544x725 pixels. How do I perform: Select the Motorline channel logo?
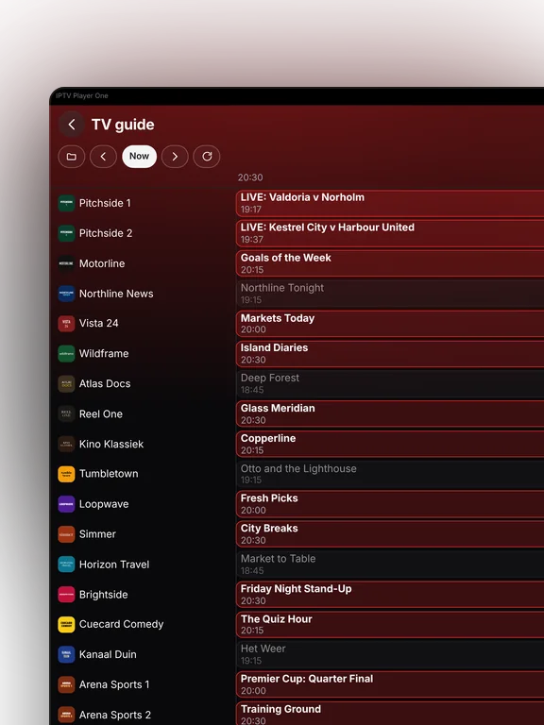coord(66,263)
